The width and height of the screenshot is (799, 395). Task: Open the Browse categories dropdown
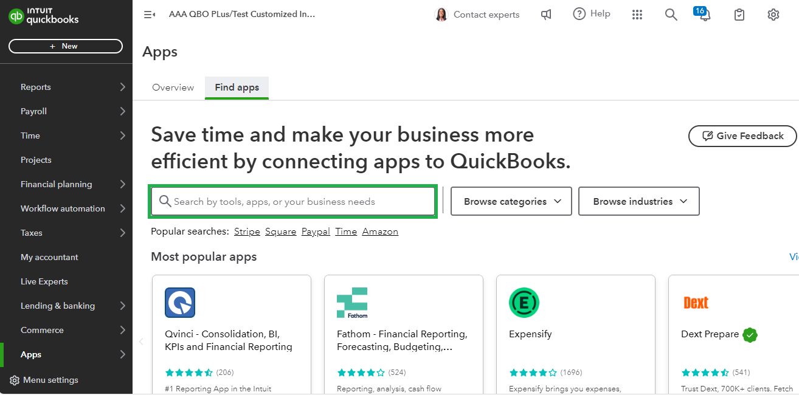511,201
